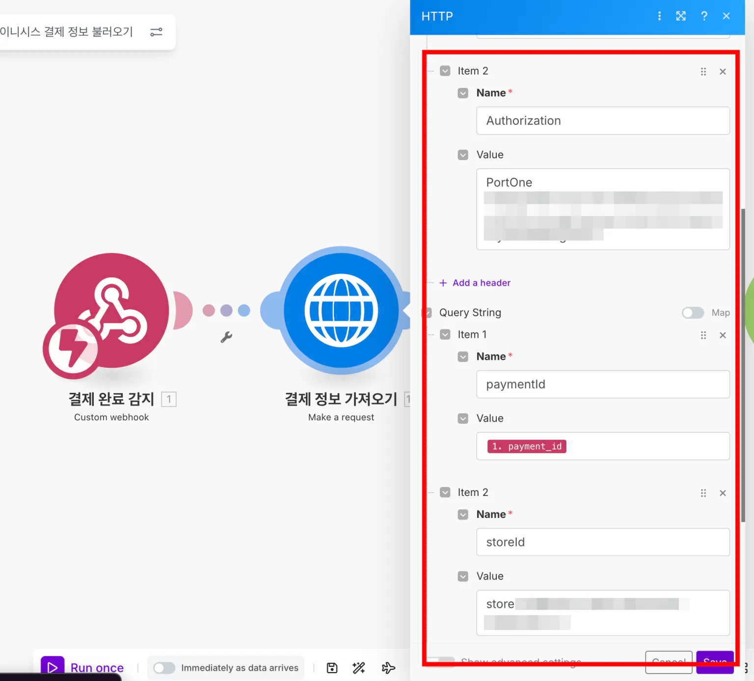The height and width of the screenshot is (681, 754).
Task: Click the plus icon of Add a header
Action: 443,283
